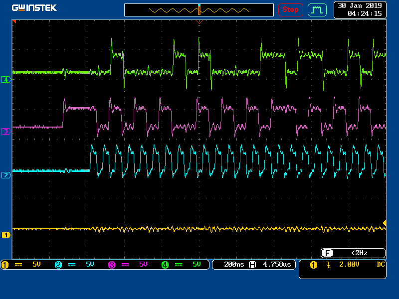399x299 pixels.
Task: Click the orange window marker in overview bar
Action: click(199, 10)
